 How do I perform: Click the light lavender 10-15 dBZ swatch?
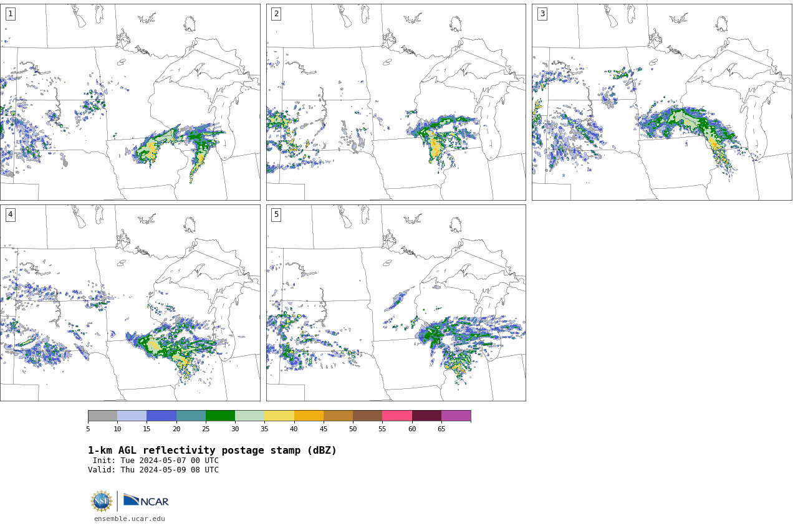(x=132, y=416)
